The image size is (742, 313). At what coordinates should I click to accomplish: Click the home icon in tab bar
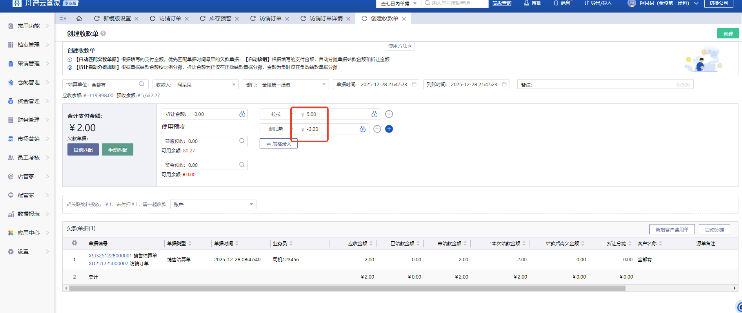pos(79,18)
